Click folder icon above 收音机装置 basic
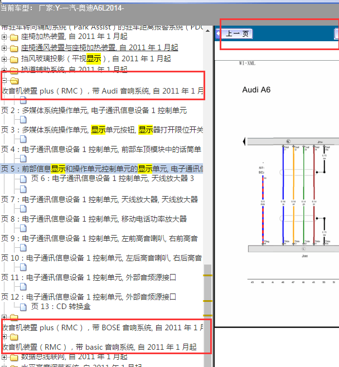Viewport: 339px width, 367px height. 14,337
